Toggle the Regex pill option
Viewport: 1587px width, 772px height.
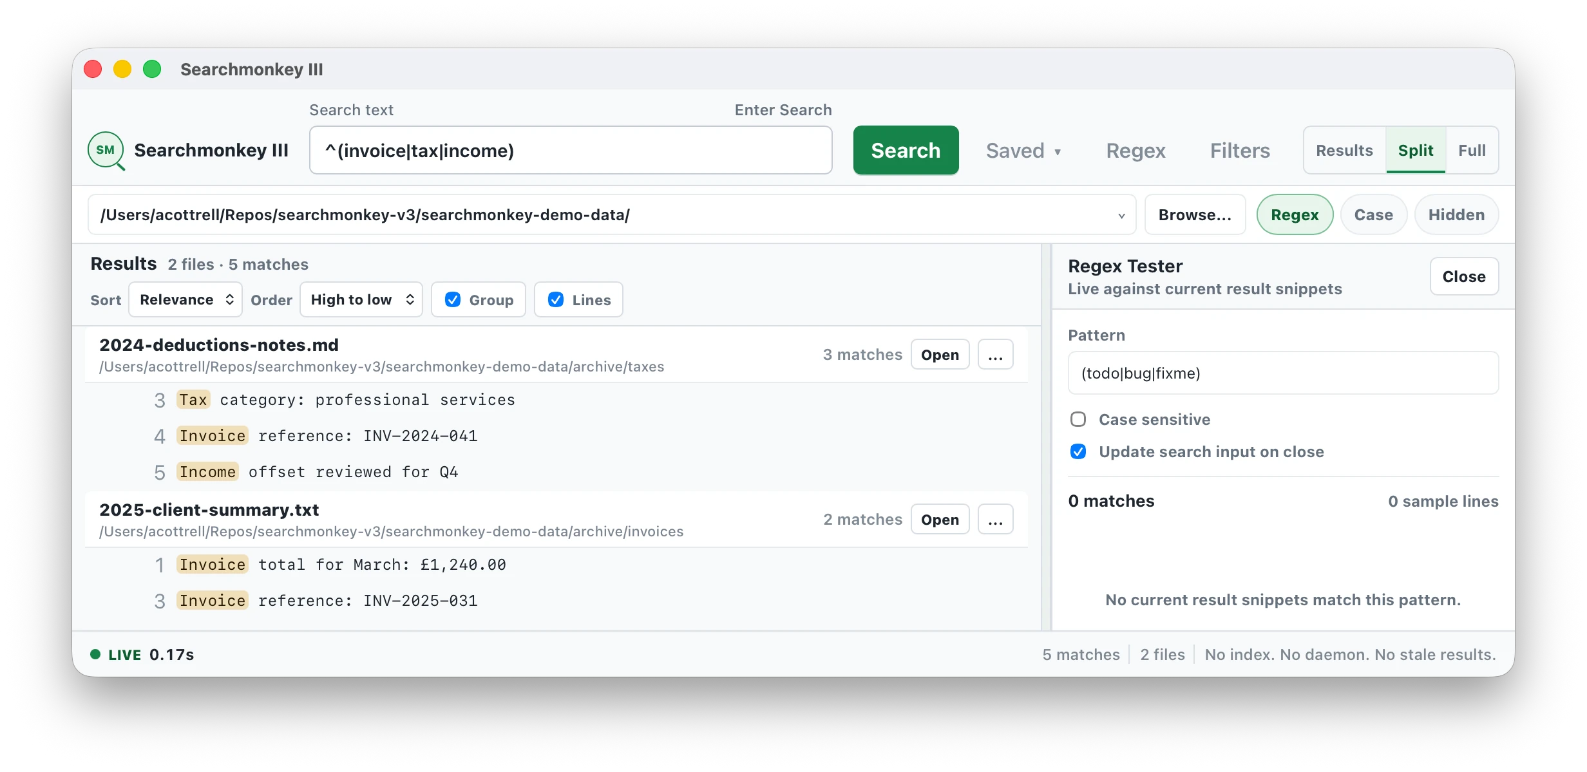(1295, 214)
